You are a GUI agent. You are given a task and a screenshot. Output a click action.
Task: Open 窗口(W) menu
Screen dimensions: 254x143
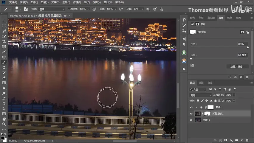[108, 2]
